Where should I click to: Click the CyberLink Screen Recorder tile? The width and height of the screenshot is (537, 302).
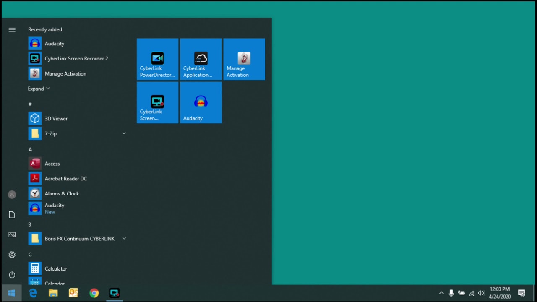click(158, 103)
